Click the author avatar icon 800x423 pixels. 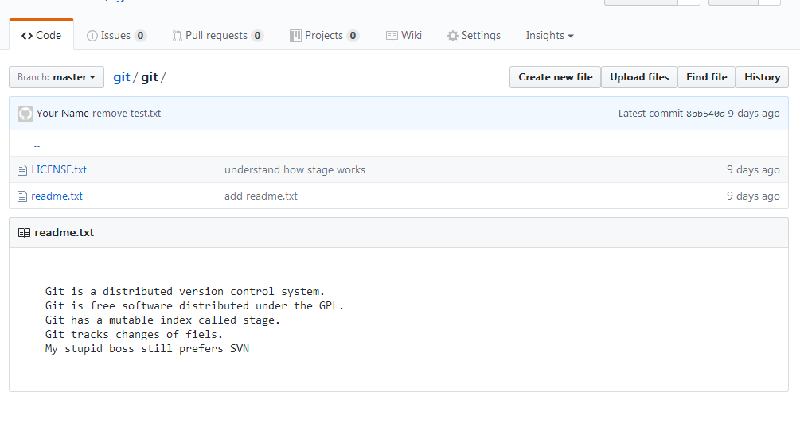[25, 113]
